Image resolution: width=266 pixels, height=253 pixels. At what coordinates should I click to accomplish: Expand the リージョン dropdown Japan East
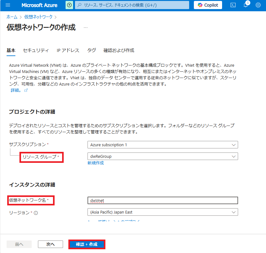pyautogui.click(x=163, y=212)
